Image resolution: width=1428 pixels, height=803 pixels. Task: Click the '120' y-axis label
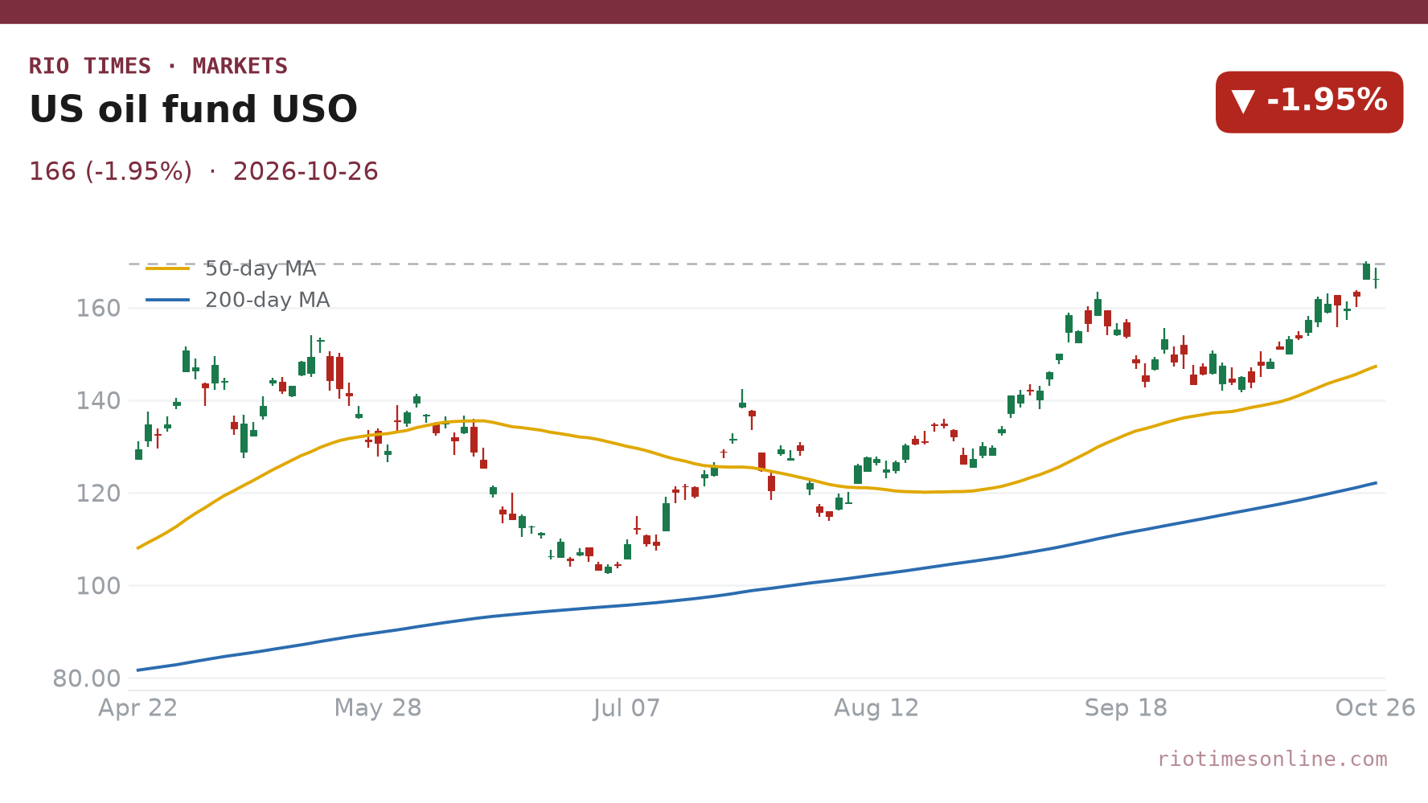[x=98, y=494]
